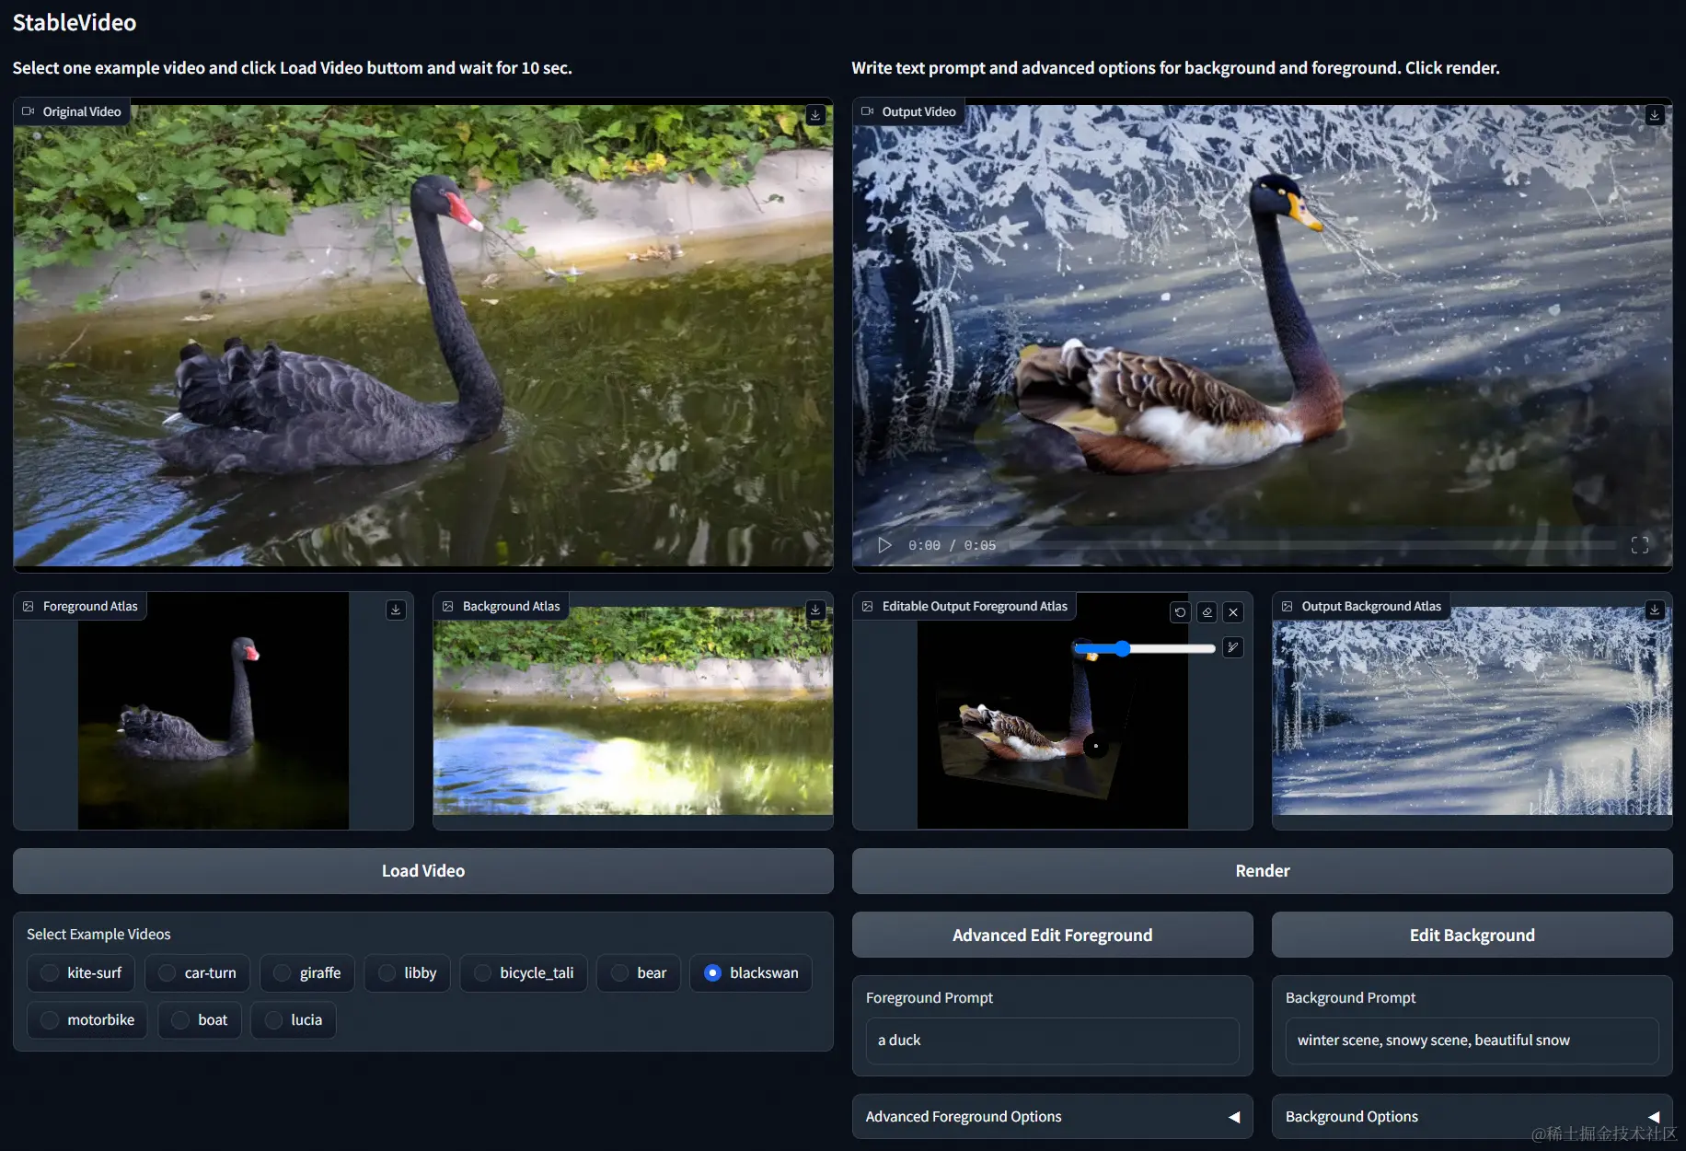The height and width of the screenshot is (1151, 1686).
Task: Click the Original Video label tag
Action: pyautogui.click(x=72, y=111)
